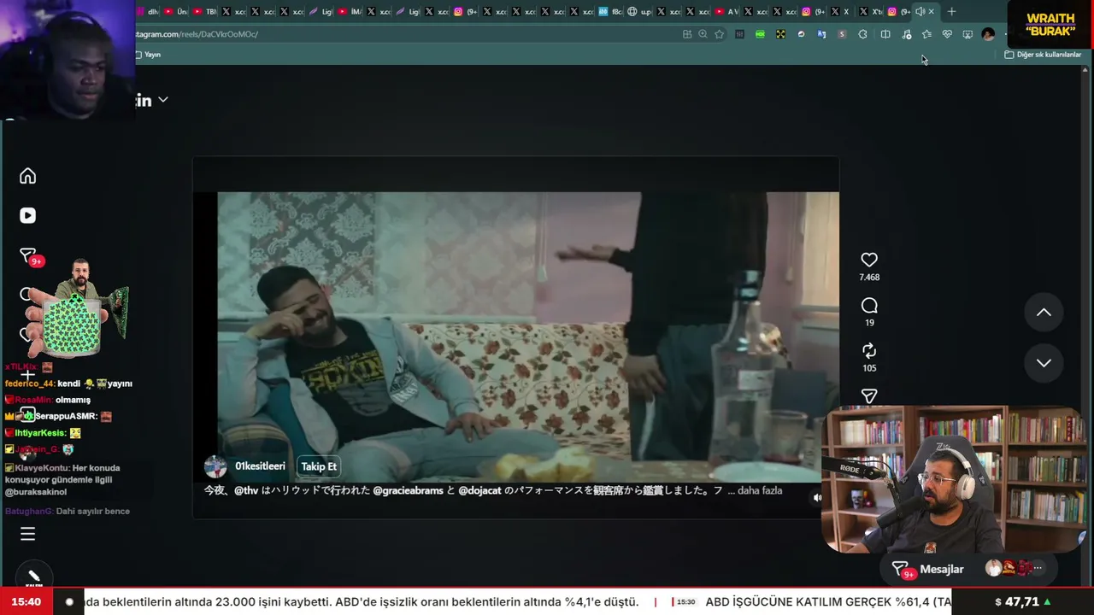
Task: Switch to the TBI YouTube tab
Action: [204, 11]
